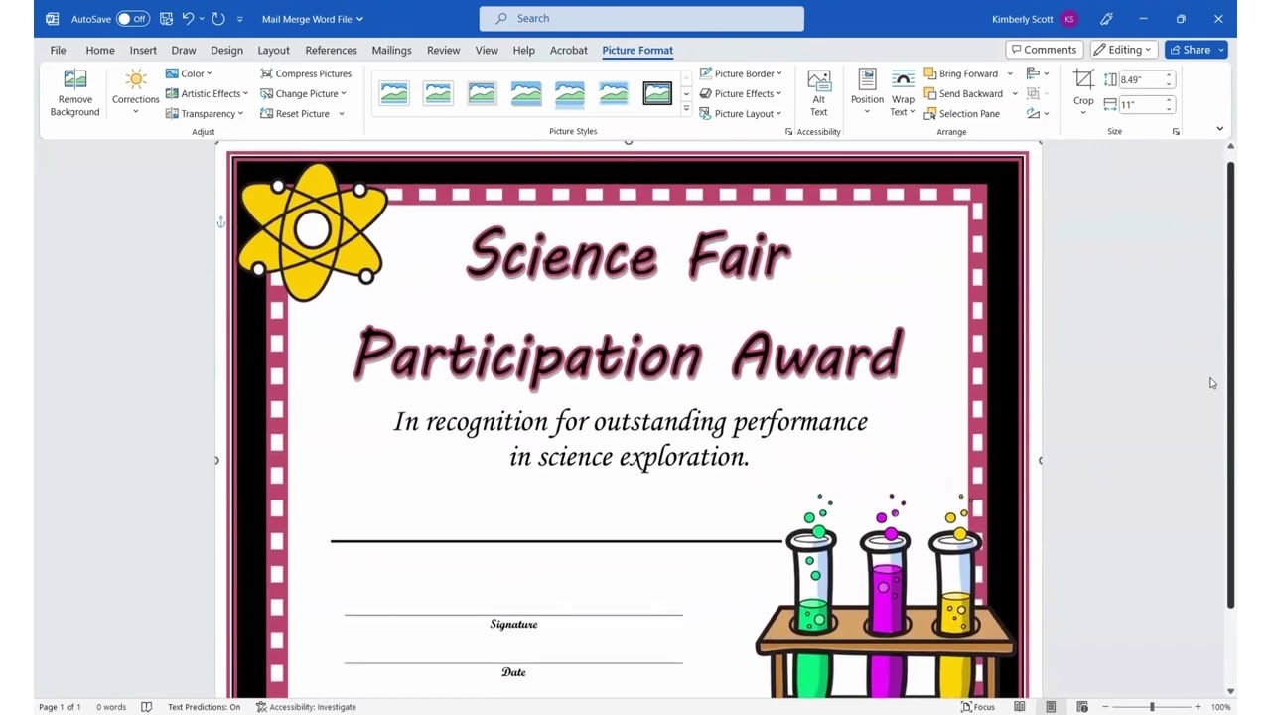Image resolution: width=1271 pixels, height=715 pixels.
Task: Open the Change Picture dropdown
Action: click(304, 93)
